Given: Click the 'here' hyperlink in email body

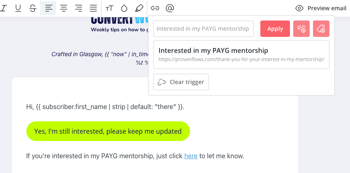Looking at the screenshot, I should (x=191, y=156).
